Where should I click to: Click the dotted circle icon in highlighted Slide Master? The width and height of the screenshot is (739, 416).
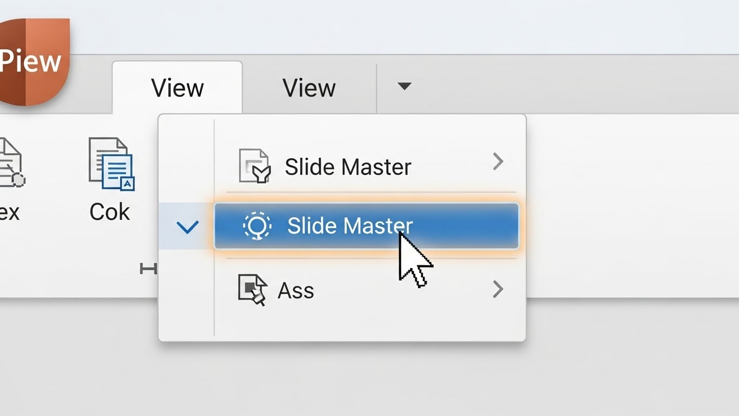[x=257, y=225]
